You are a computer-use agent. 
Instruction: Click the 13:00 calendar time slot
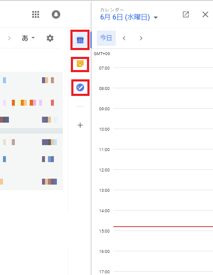(163, 200)
